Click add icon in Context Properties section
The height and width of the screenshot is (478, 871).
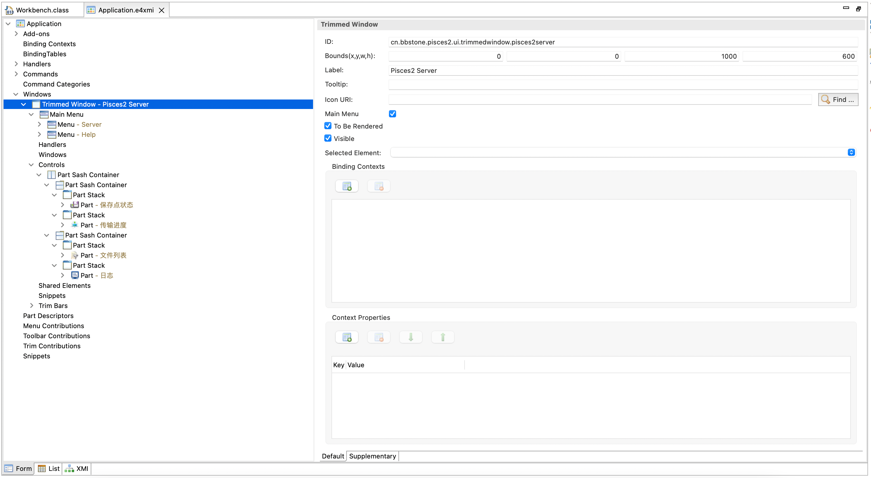point(347,337)
